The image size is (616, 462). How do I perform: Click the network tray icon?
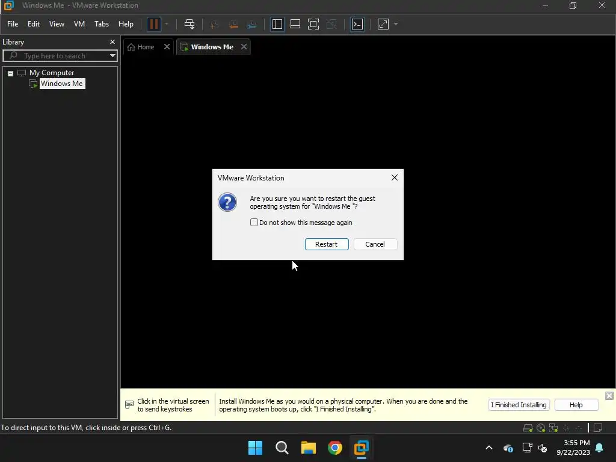(x=527, y=448)
